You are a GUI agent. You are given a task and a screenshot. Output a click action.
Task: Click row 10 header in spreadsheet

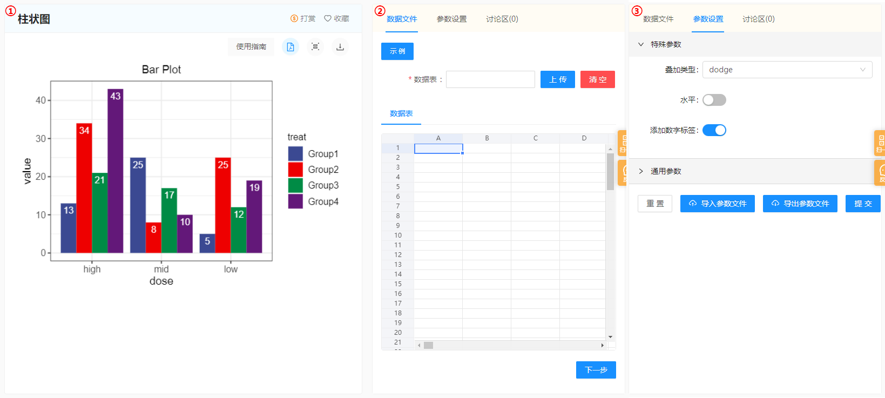[398, 235]
